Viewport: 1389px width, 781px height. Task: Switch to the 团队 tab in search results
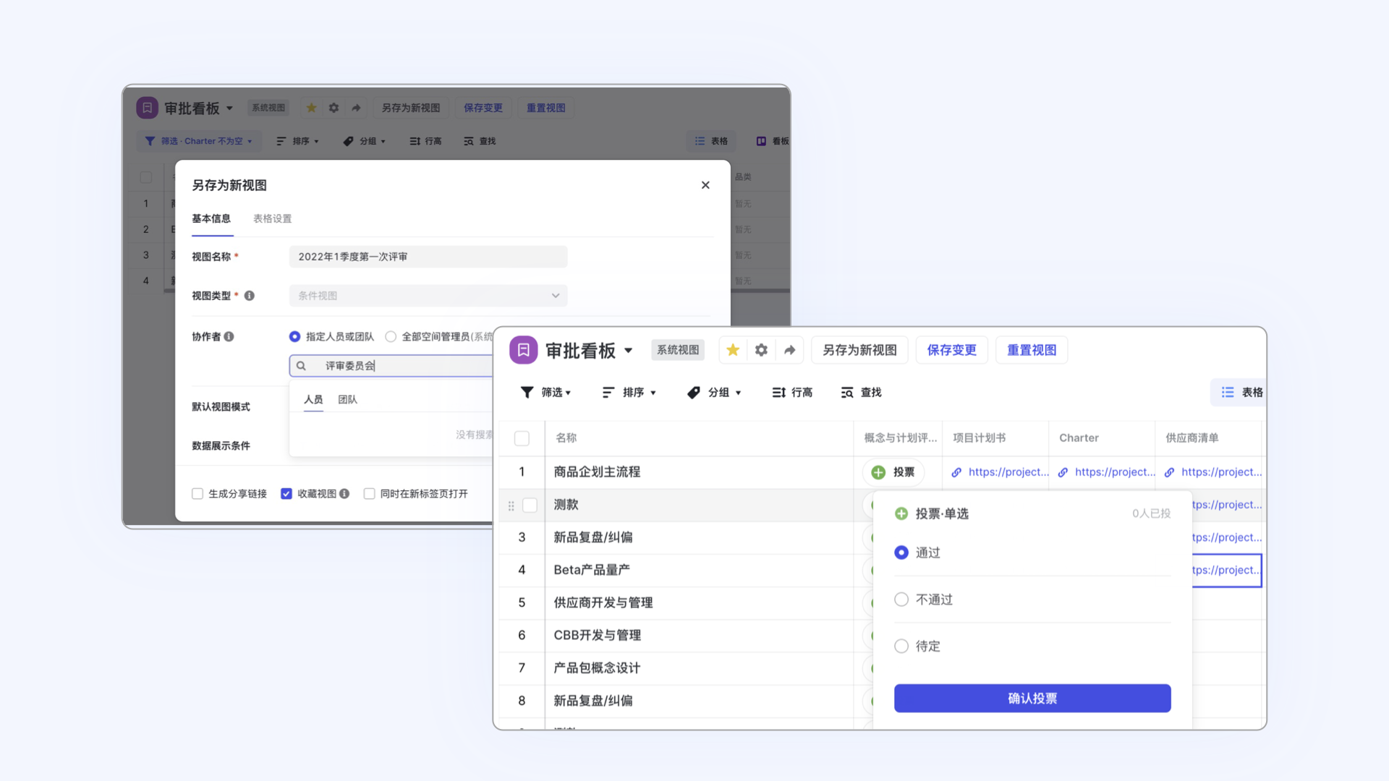[347, 399]
